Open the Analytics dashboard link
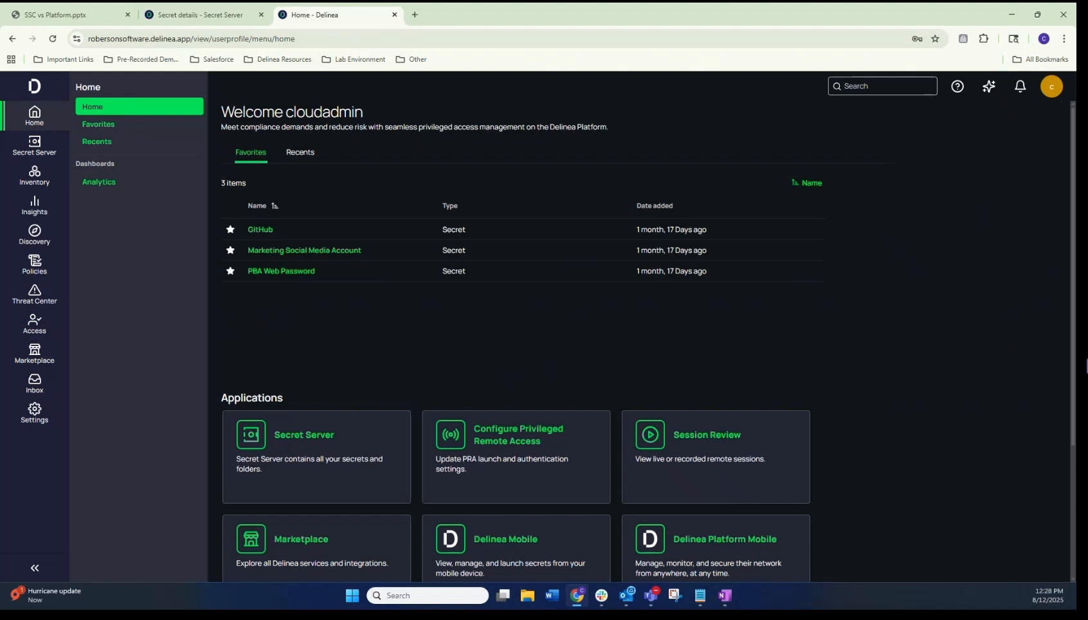The height and width of the screenshot is (620, 1088). click(x=98, y=181)
